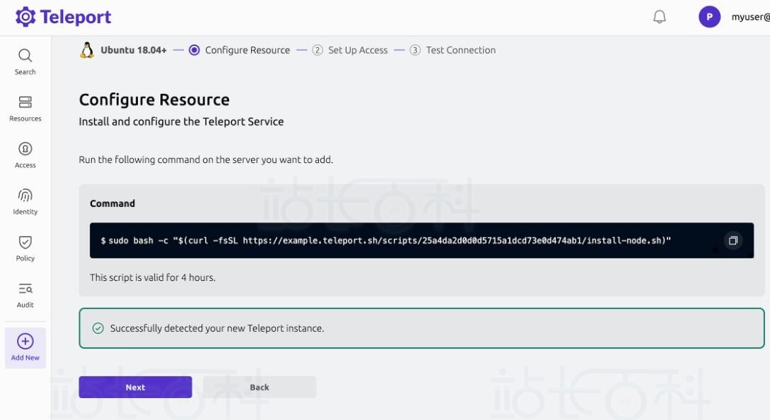This screenshot has height=420, width=770.
Task: Open the Access lock icon
Action: 25,148
